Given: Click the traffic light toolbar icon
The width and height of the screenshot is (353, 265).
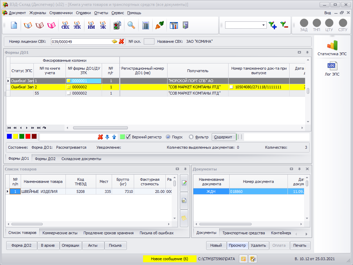Looking at the screenshot, I should point(117,26).
